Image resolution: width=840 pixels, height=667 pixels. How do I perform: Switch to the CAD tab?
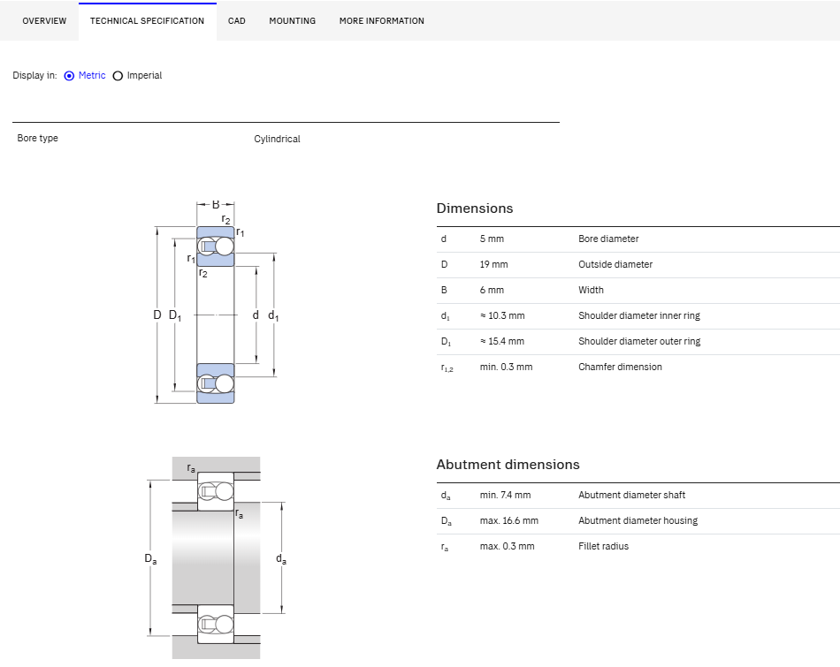[237, 21]
